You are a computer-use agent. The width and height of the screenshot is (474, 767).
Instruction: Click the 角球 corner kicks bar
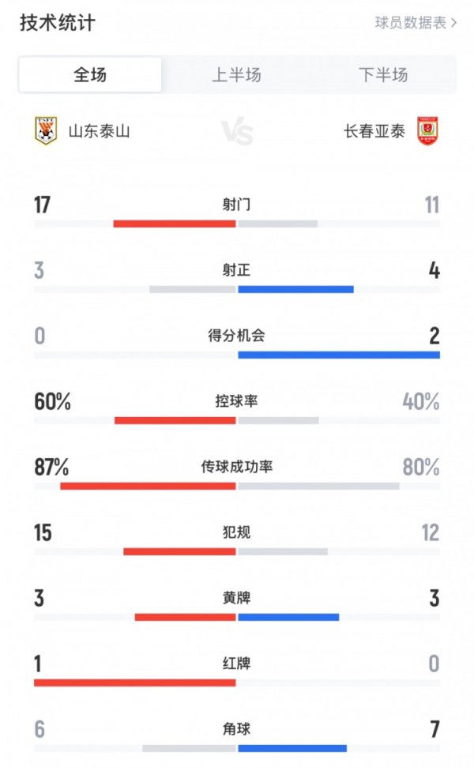(237, 749)
